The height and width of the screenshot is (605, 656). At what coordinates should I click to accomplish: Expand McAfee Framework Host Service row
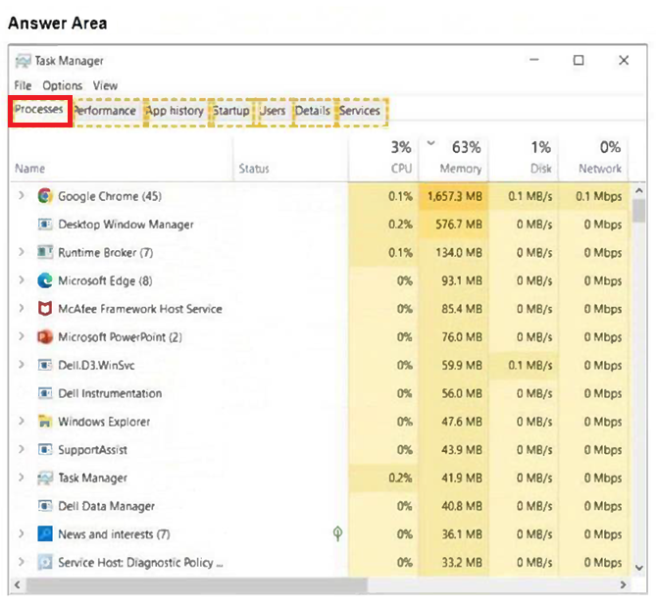click(x=21, y=308)
